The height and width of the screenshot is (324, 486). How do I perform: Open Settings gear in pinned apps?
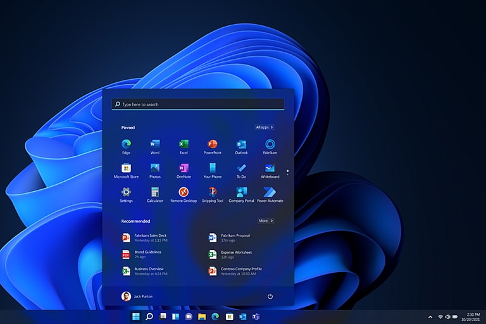[126, 192]
